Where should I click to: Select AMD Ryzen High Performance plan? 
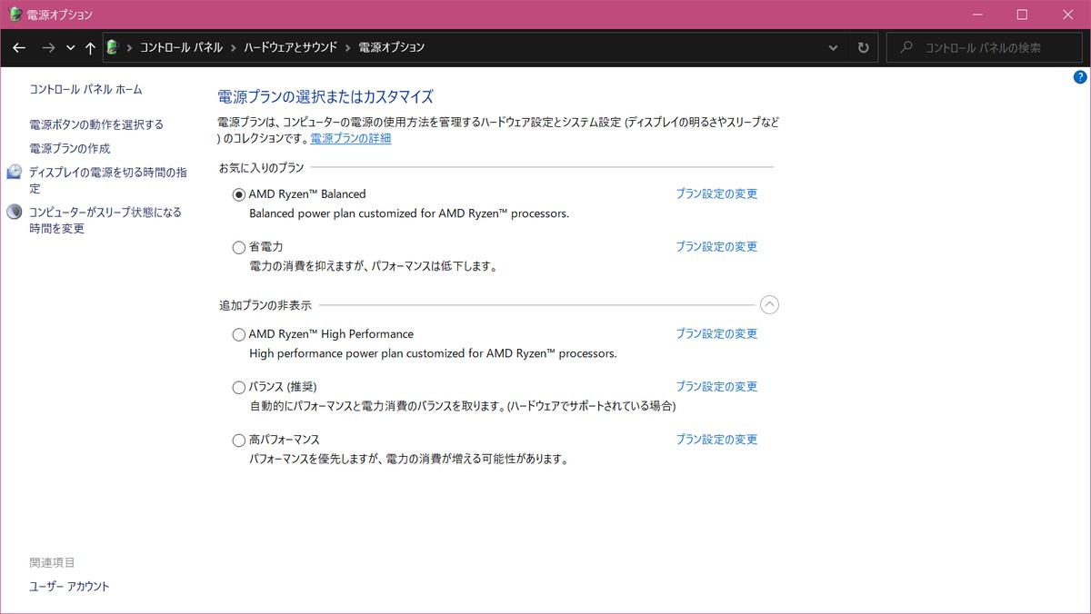click(x=239, y=334)
